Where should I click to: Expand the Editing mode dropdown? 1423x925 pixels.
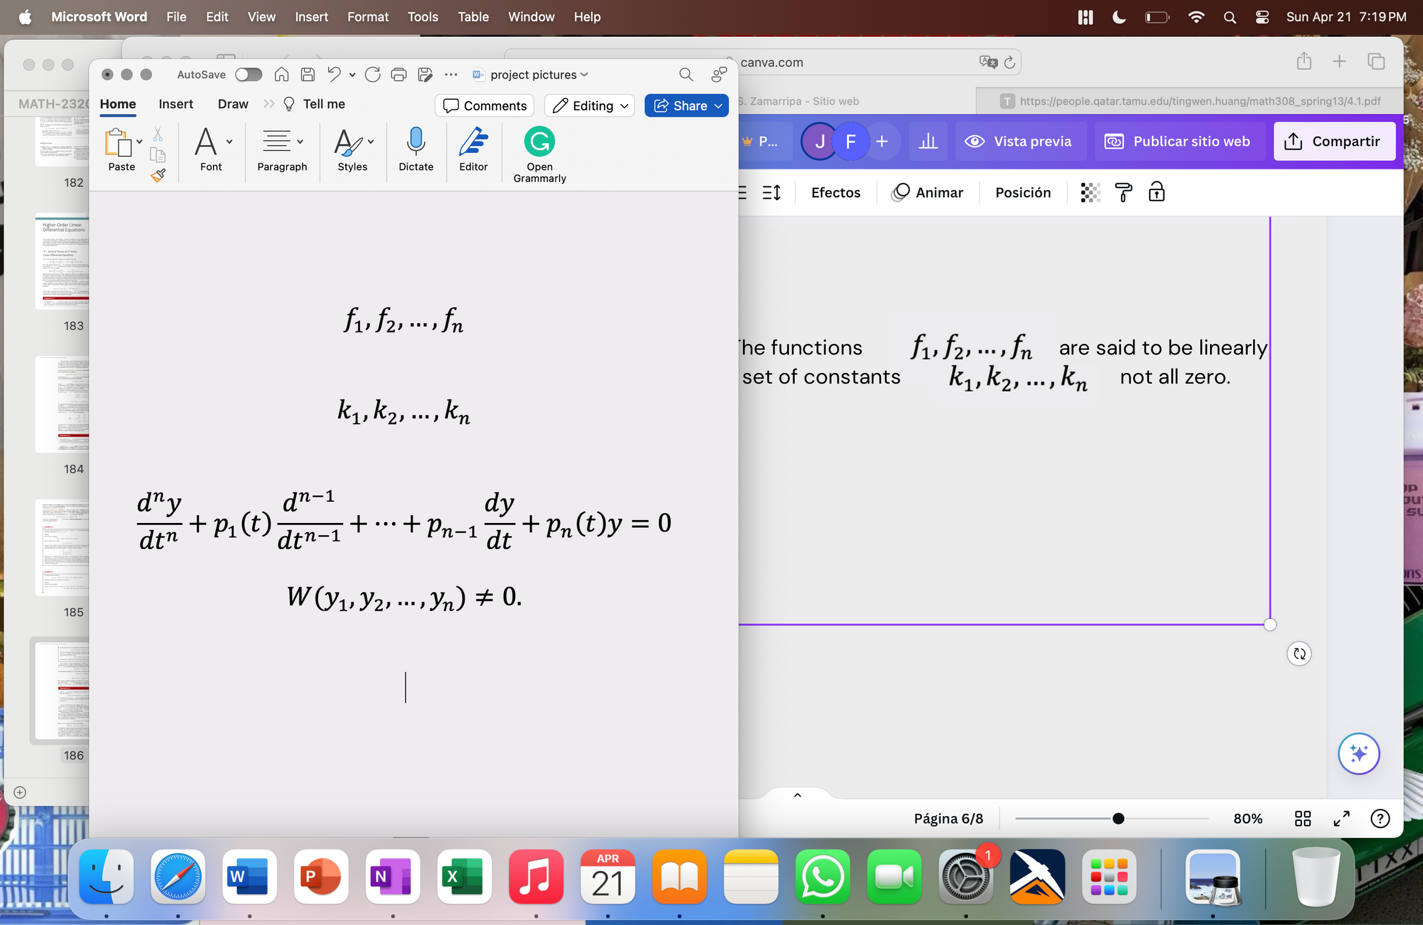(624, 106)
